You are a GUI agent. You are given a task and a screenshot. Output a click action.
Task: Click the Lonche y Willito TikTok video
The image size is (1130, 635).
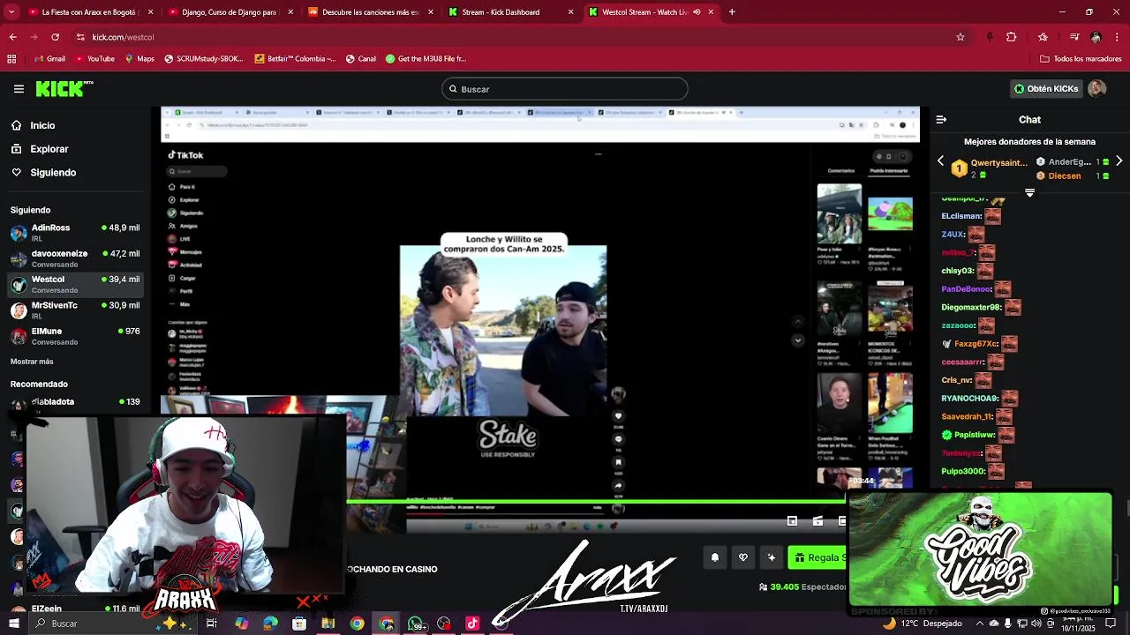(503, 330)
